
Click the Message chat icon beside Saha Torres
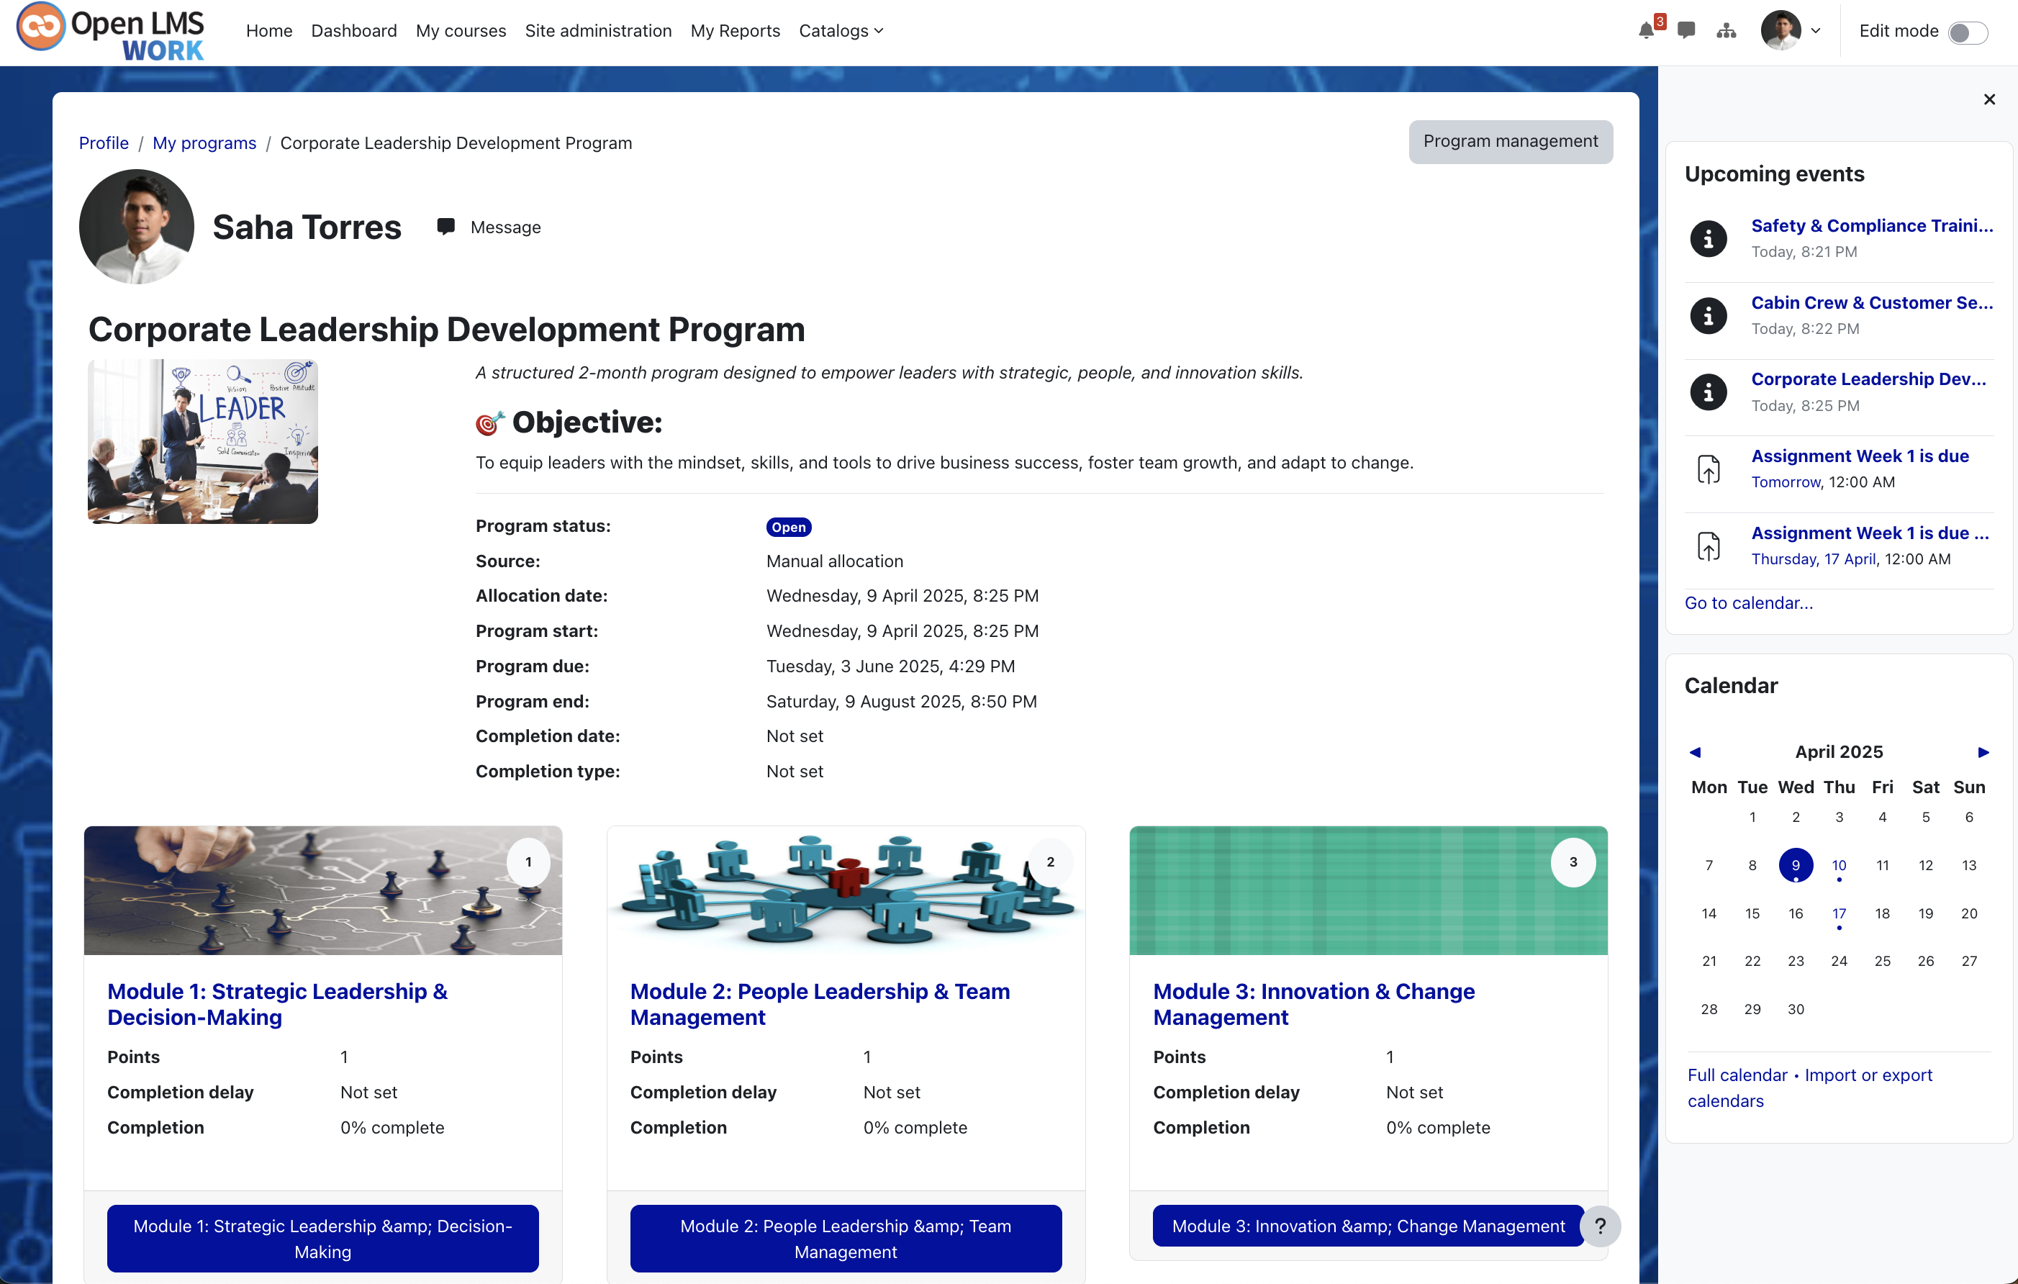(445, 227)
